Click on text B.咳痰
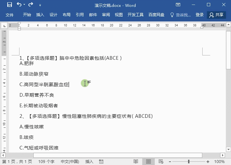 point(26,137)
